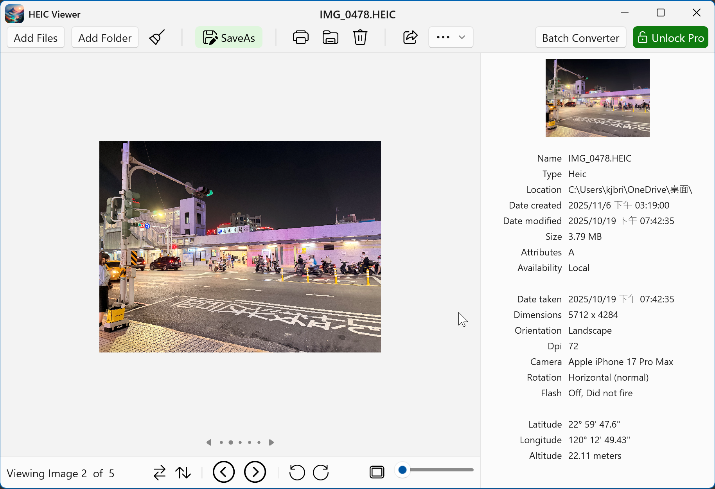The width and height of the screenshot is (715, 489).
Task: Click Add Files button
Action: click(36, 38)
